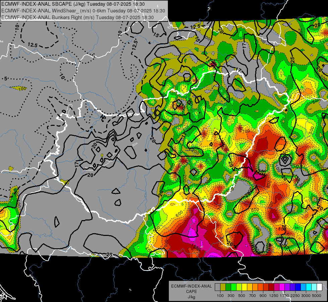Pick the crimson-pink legend swatch
Viewport: 328px width, 302px height.
click(x=276, y=287)
